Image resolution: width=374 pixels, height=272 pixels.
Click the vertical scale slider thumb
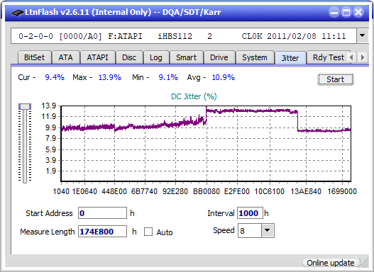(x=25, y=106)
